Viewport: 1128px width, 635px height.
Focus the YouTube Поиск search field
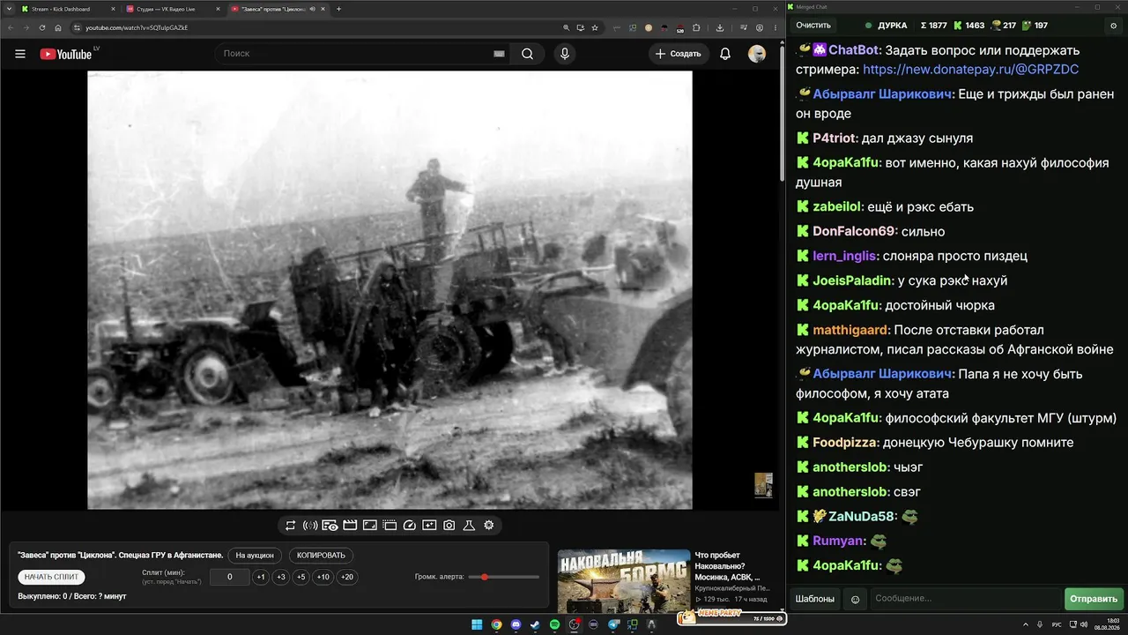tap(361, 54)
